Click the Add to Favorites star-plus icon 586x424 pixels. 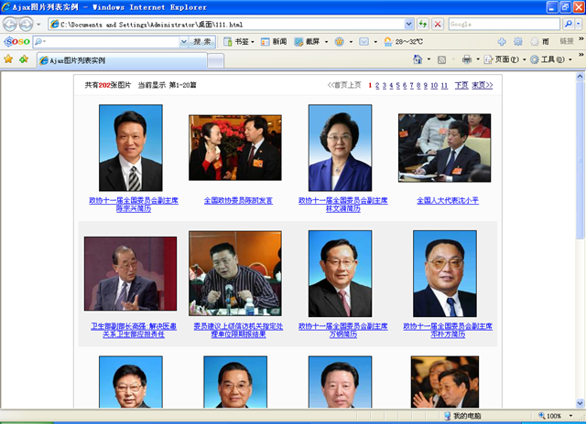pyautogui.click(x=24, y=58)
